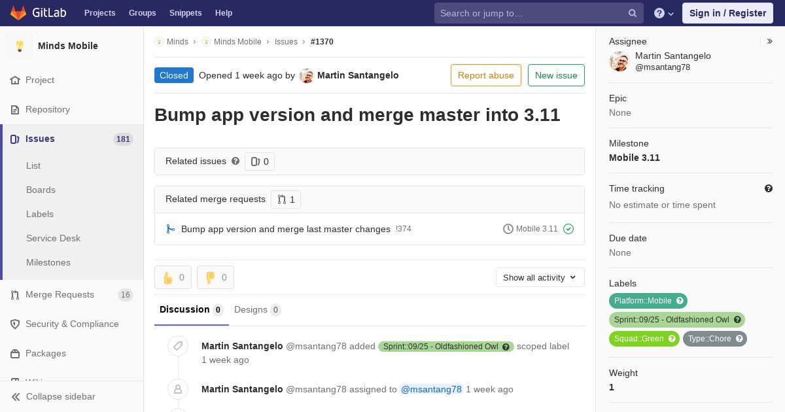This screenshot has width=785, height=412.
Task: Click Martin Santangelo name in sidebar assignee
Action: [x=673, y=56]
